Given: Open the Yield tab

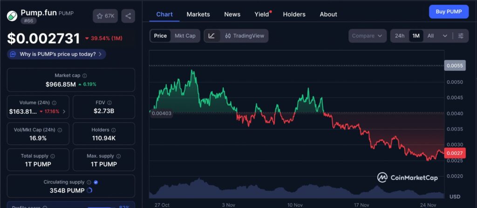Looking at the screenshot, I should pos(262,14).
